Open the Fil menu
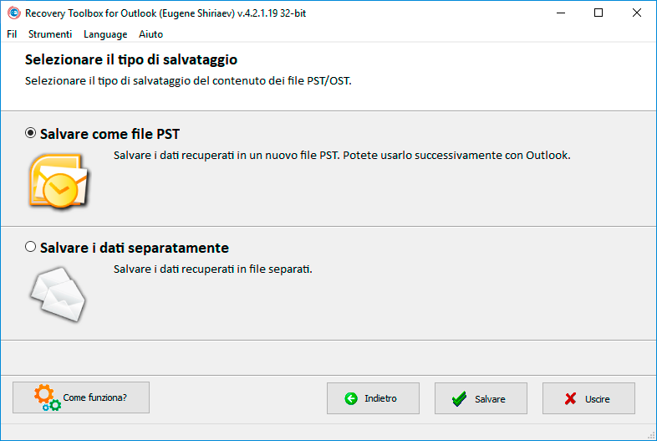Image resolution: width=657 pixels, height=441 pixels. (x=12, y=34)
